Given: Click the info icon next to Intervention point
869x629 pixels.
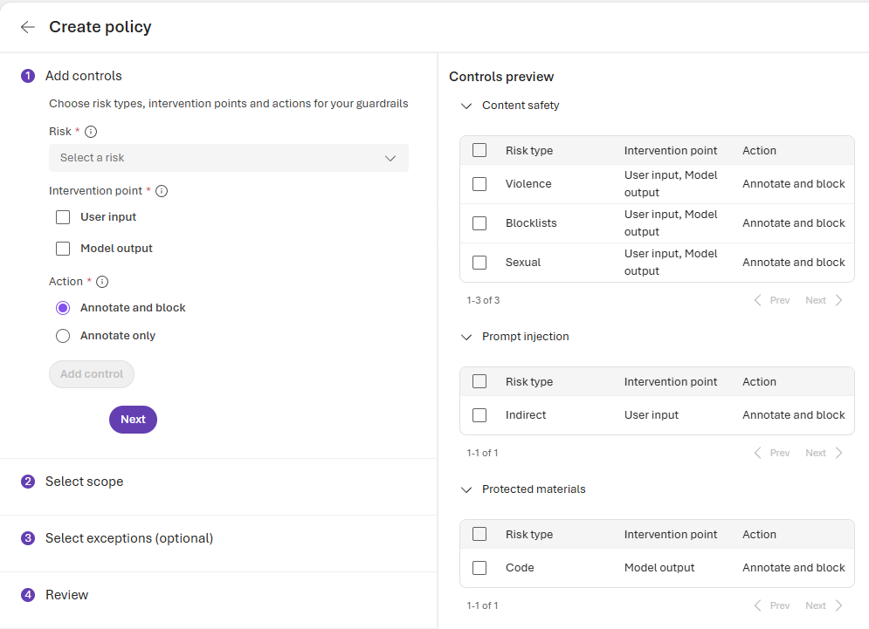Looking at the screenshot, I should (x=161, y=191).
